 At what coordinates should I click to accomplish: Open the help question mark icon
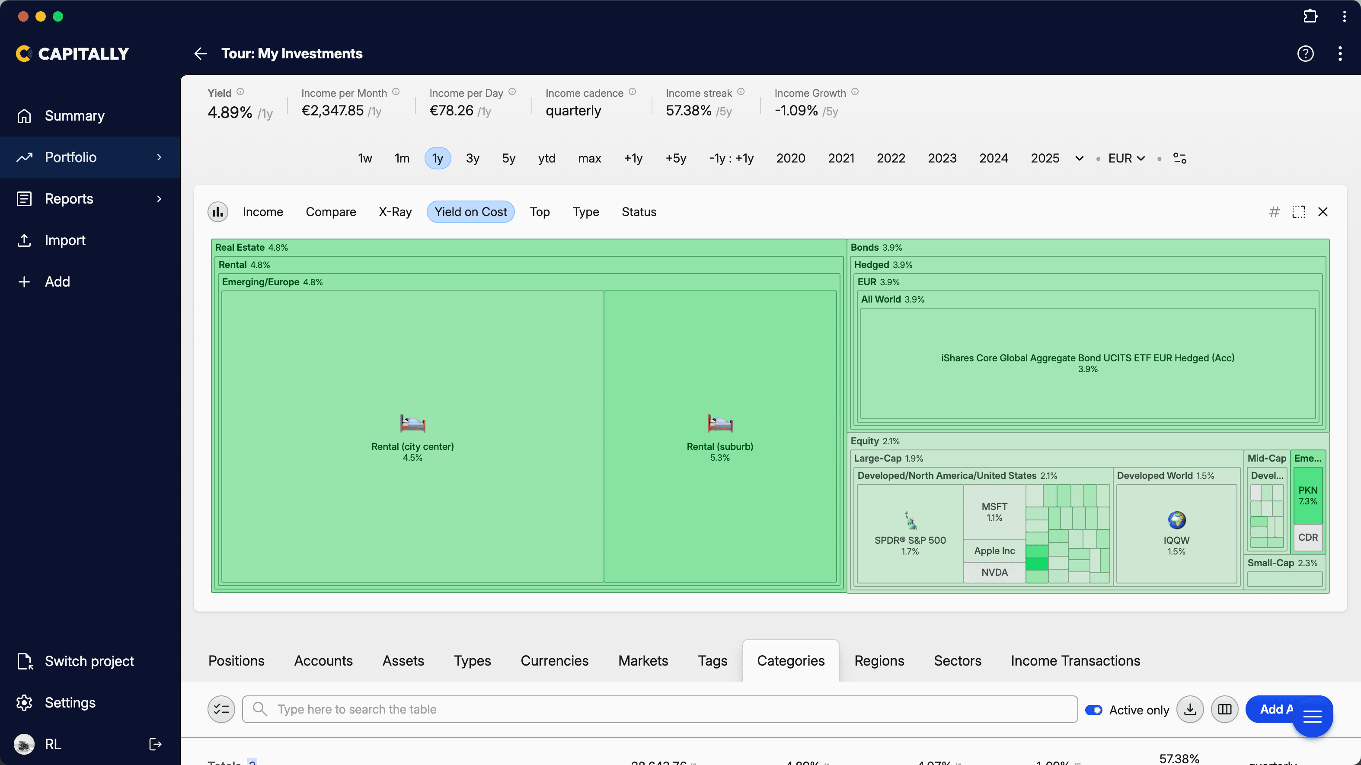pos(1305,53)
